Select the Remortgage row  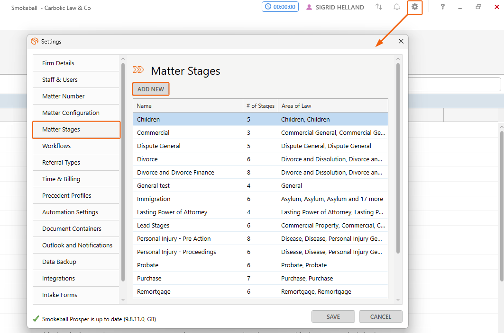260,292
